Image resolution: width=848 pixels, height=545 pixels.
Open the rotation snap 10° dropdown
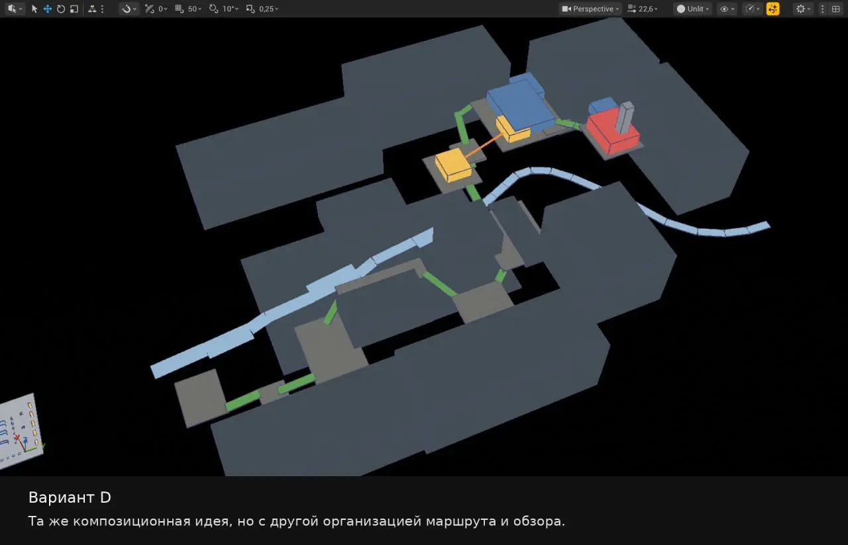pos(231,9)
